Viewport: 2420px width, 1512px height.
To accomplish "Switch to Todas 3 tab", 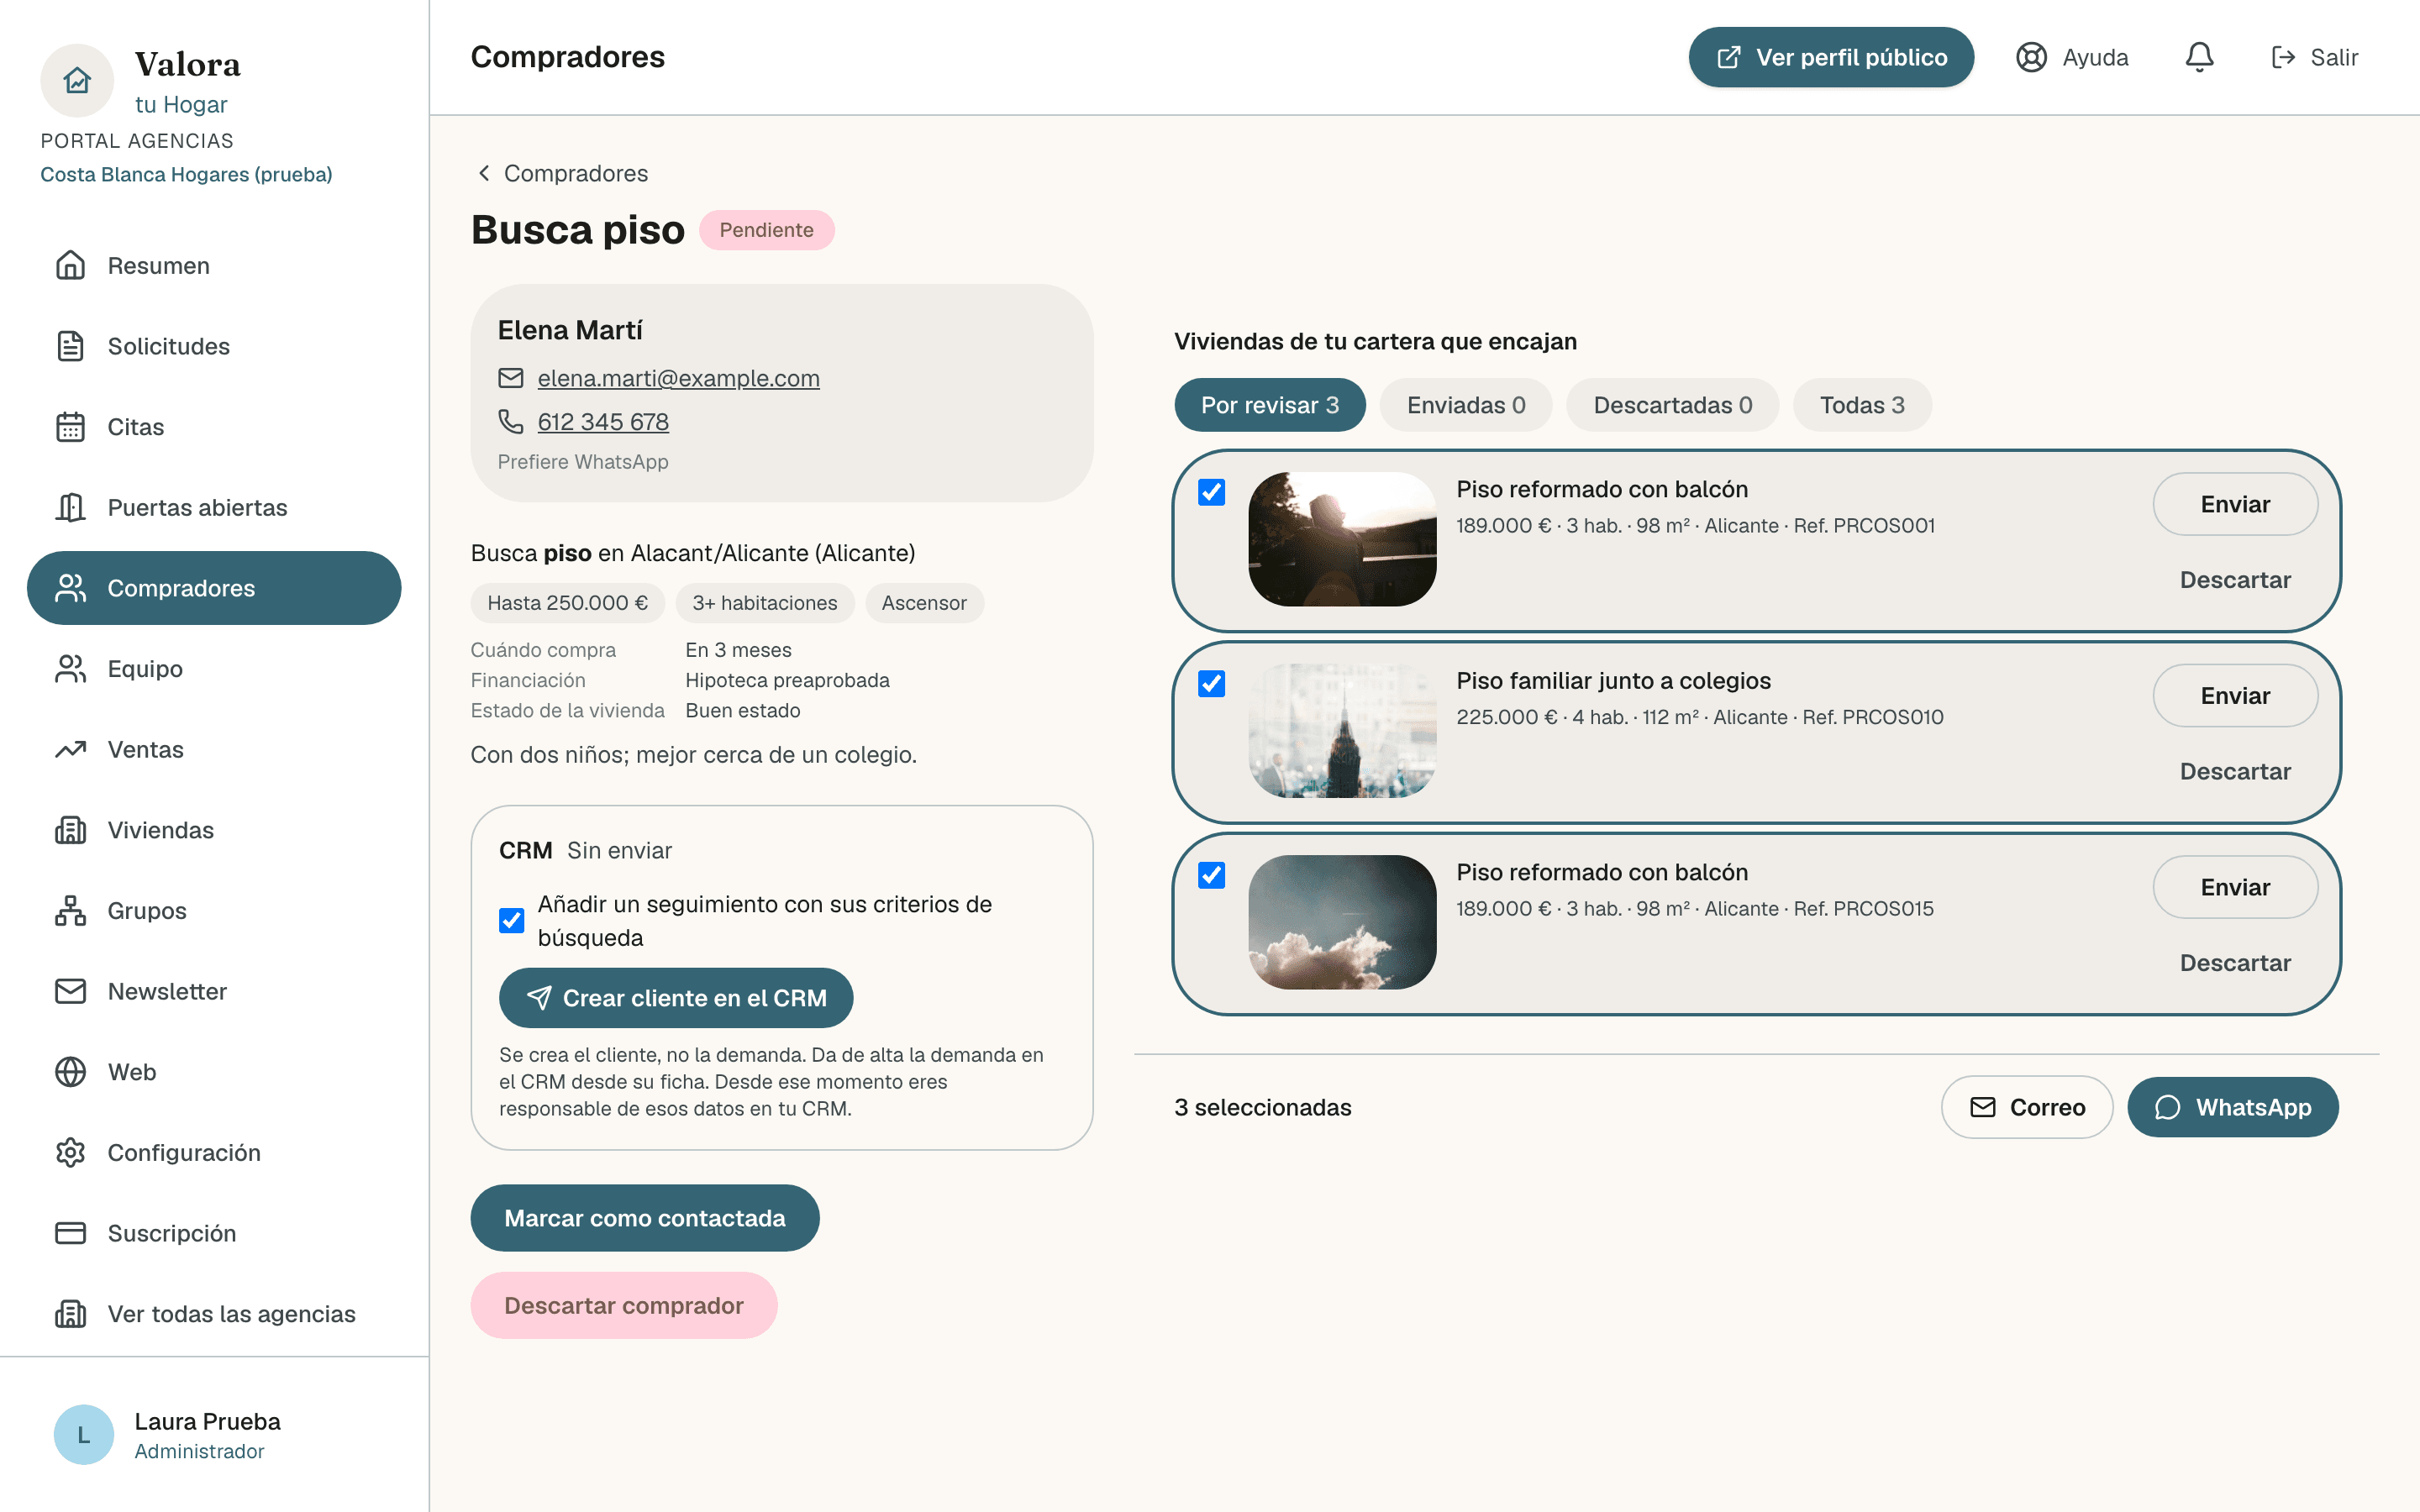I will pyautogui.click(x=1861, y=405).
